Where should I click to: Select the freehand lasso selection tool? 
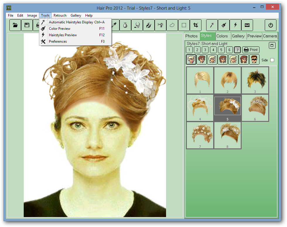point(172,25)
